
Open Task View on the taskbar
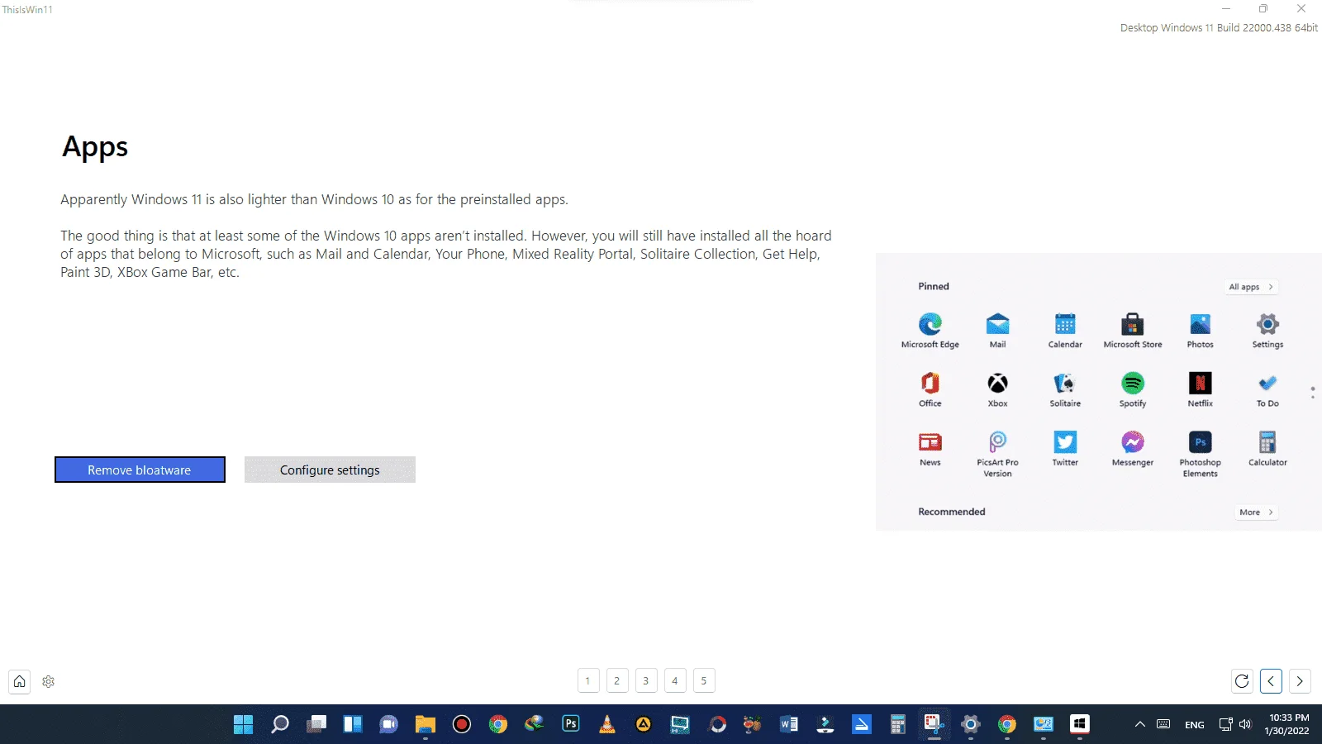[316, 724]
